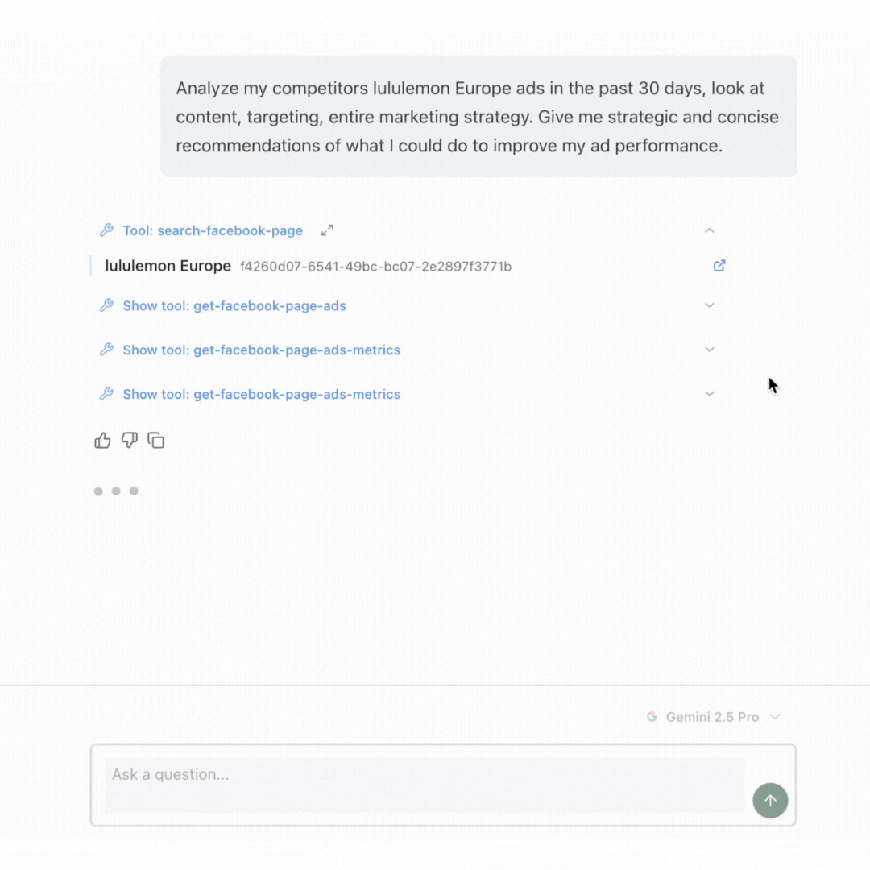Click the wrench icon beside search-facebook-page

tap(106, 230)
